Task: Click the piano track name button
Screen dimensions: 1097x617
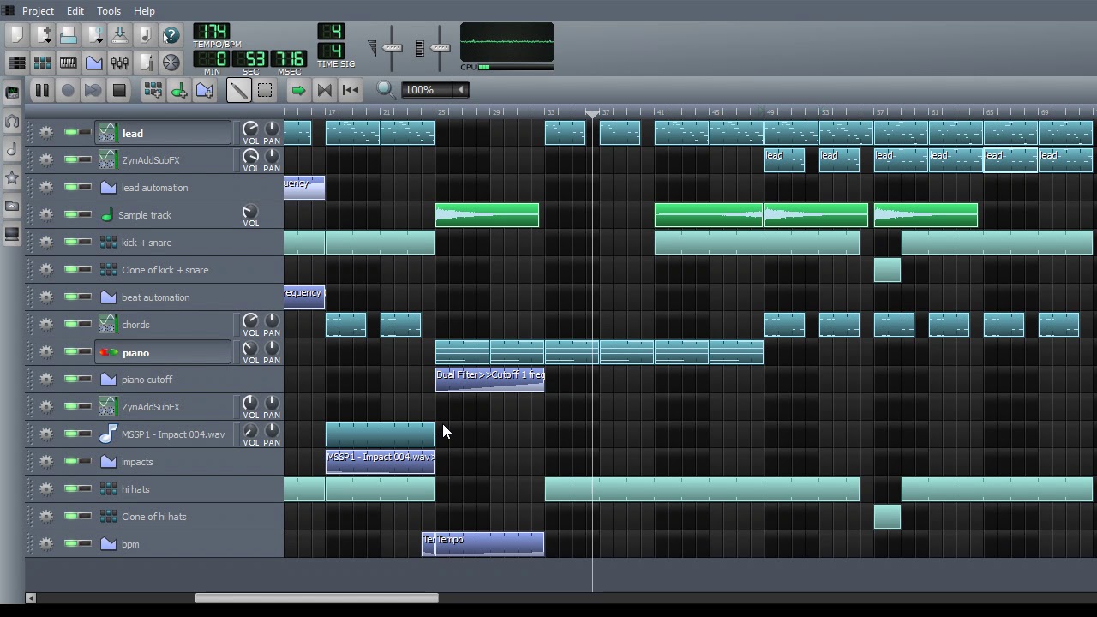Action: coord(164,352)
